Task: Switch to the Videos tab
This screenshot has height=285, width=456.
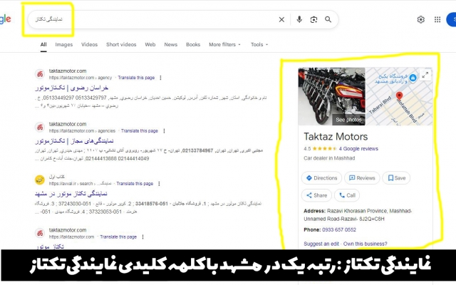Action: click(90, 45)
